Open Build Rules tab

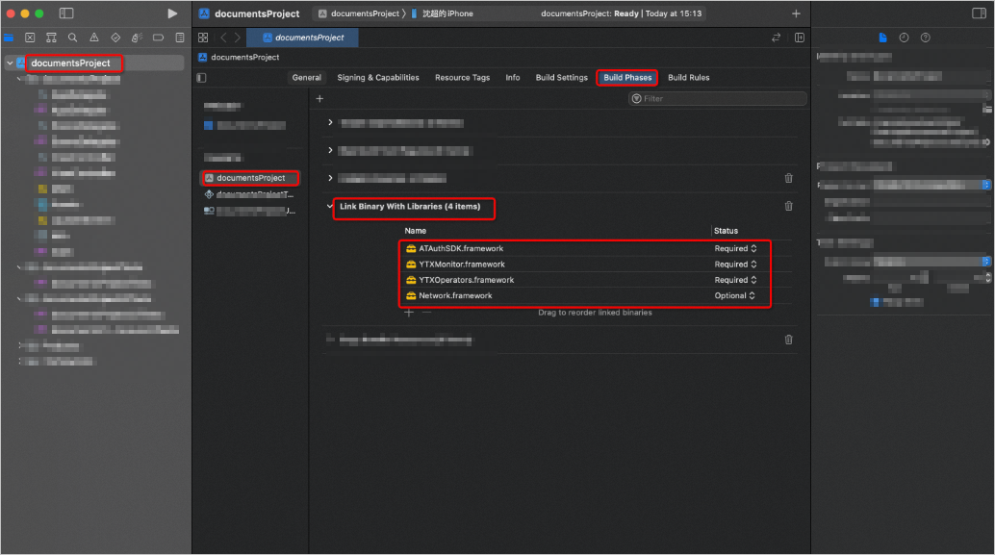tap(688, 77)
